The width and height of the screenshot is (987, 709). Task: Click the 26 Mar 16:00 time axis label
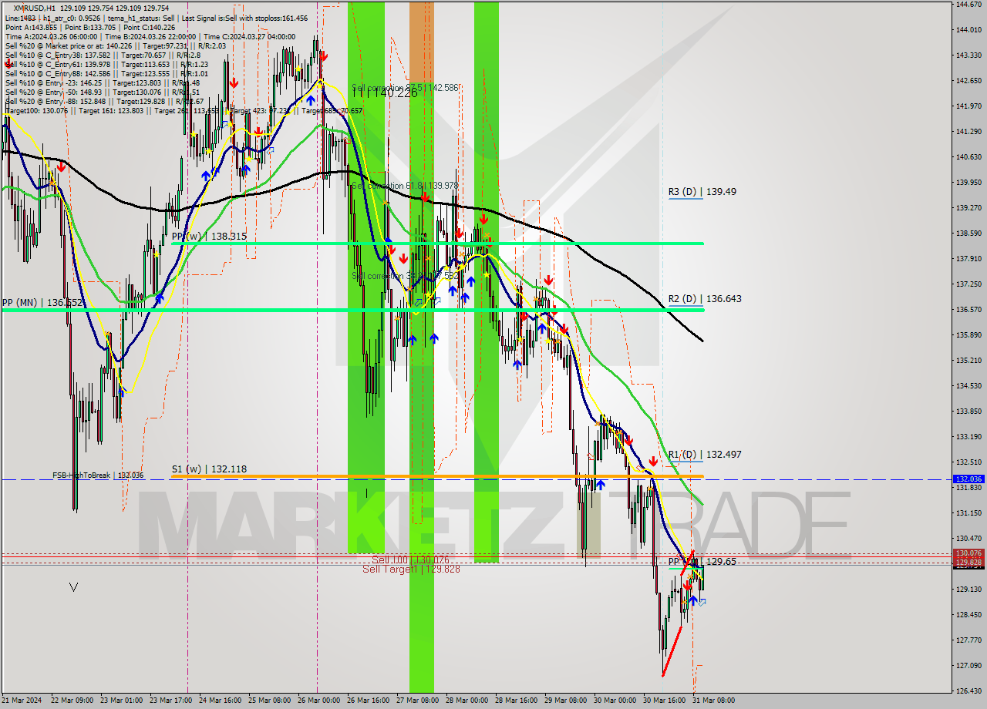click(369, 701)
